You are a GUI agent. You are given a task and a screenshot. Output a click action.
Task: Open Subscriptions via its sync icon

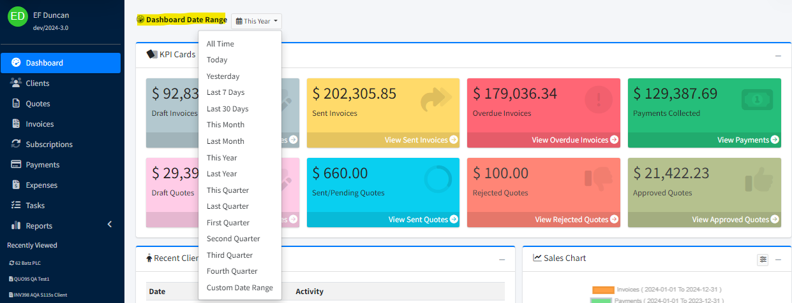click(x=16, y=144)
